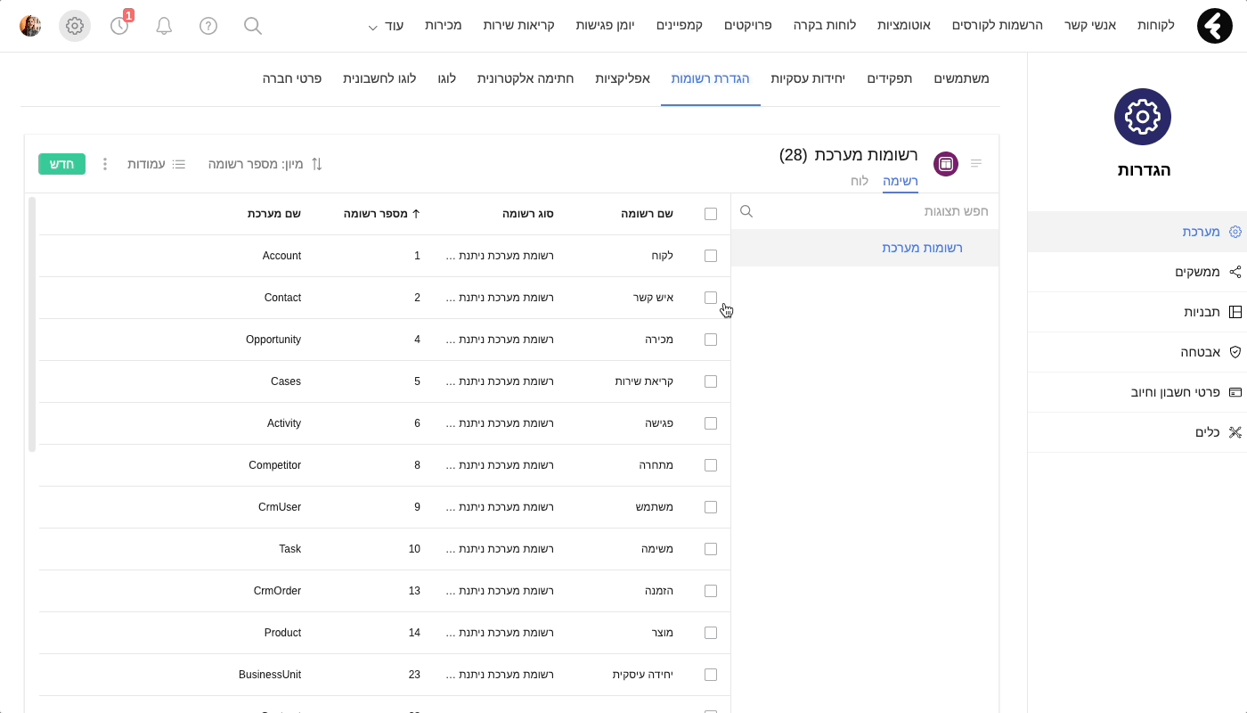The width and height of the screenshot is (1247, 713).
Task: Open the clock reminders icon with badge
Action: click(119, 26)
